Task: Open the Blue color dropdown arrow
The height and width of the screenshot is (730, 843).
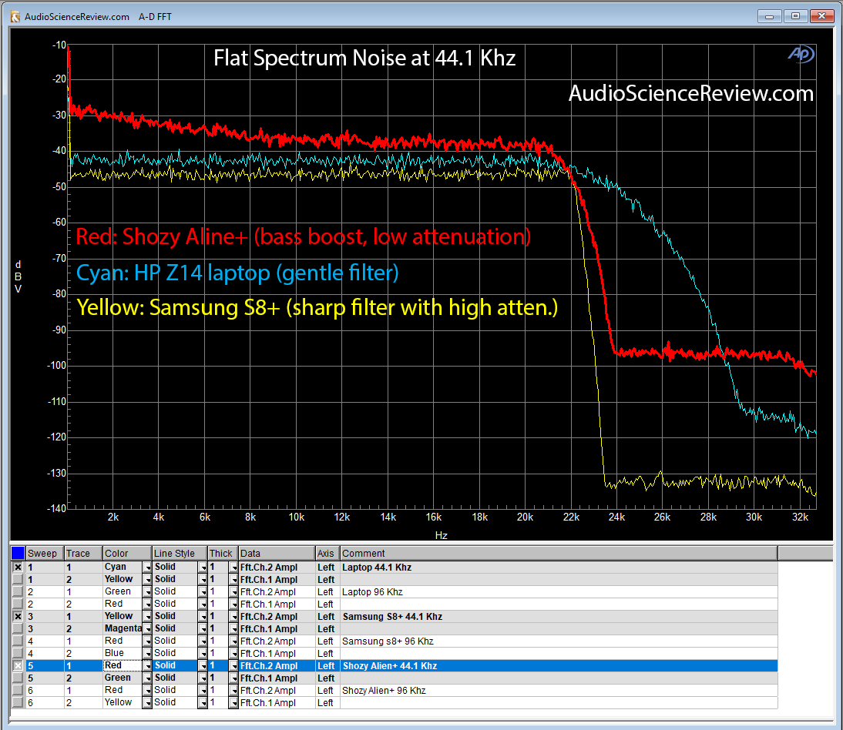Action: [x=146, y=654]
